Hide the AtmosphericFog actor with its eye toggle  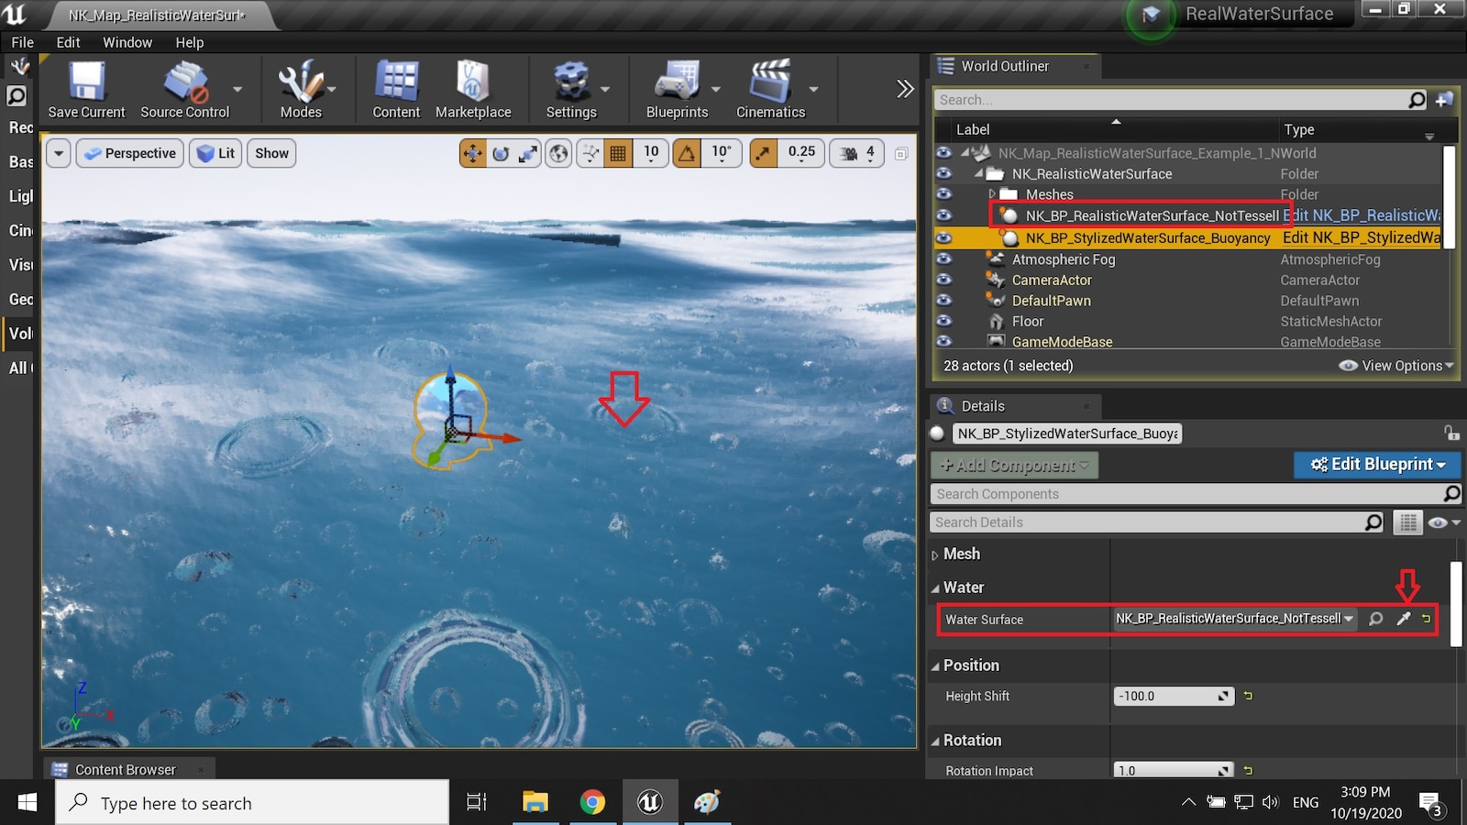[x=945, y=259]
